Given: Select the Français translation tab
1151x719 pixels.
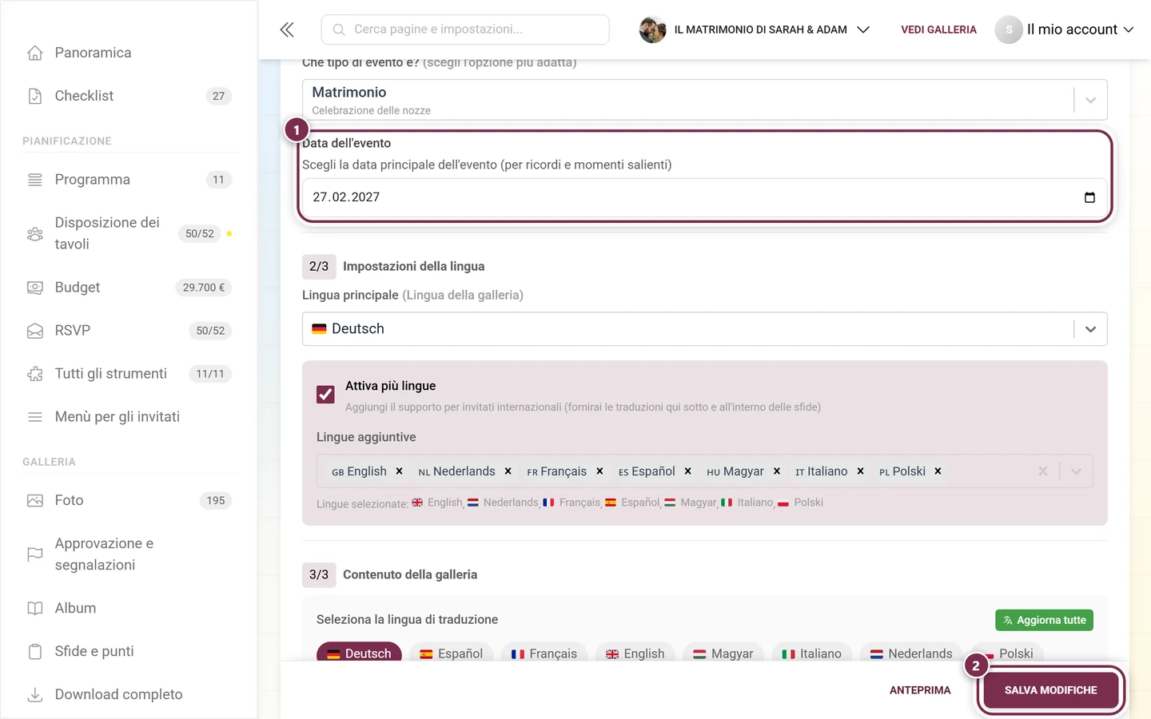Looking at the screenshot, I should (x=544, y=653).
